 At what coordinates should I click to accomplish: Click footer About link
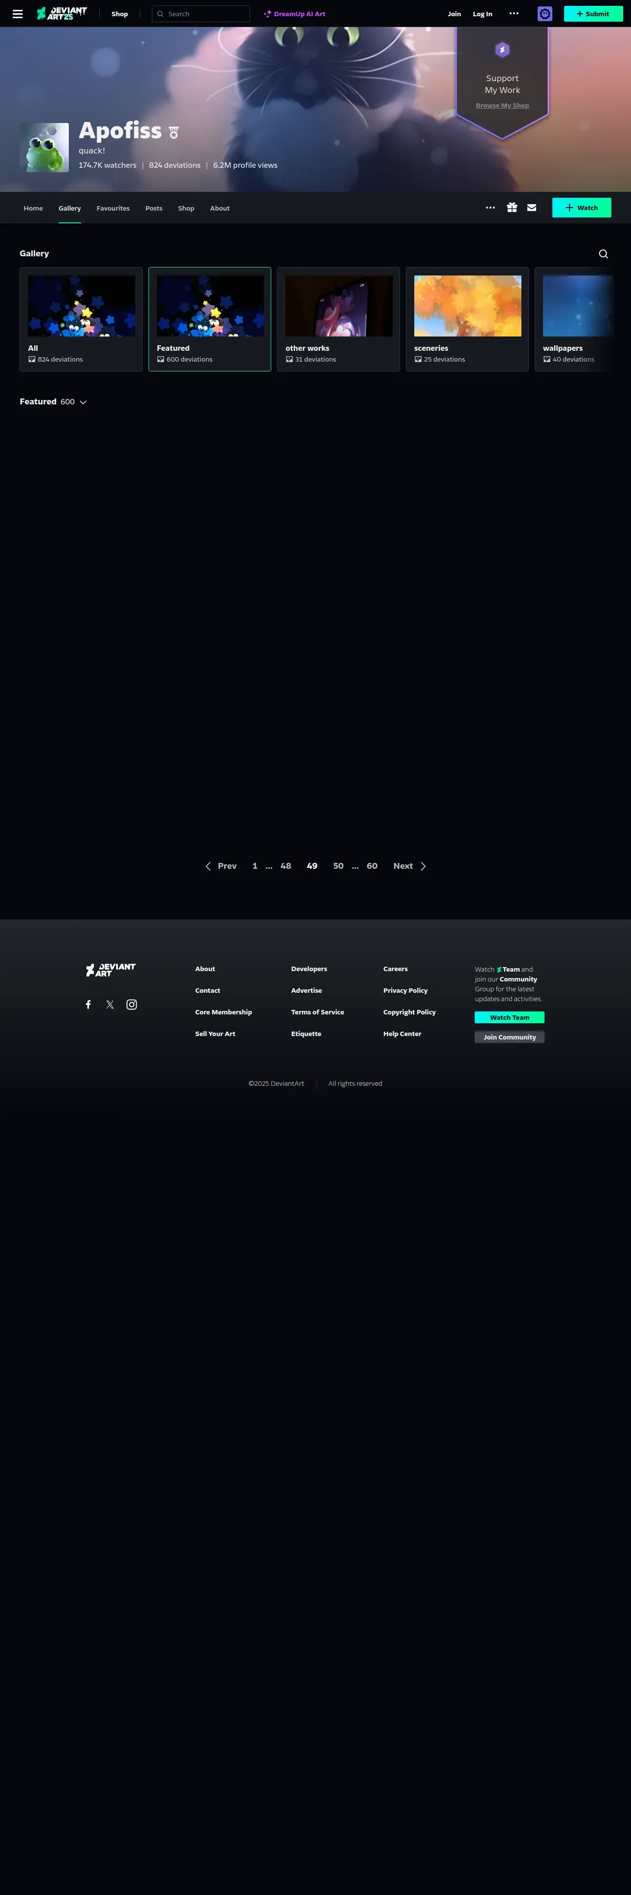pos(205,969)
